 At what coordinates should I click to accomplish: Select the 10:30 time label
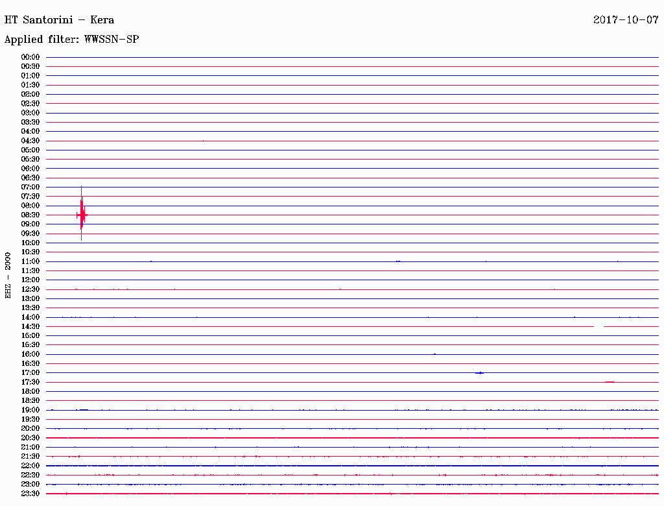(x=30, y=252)
